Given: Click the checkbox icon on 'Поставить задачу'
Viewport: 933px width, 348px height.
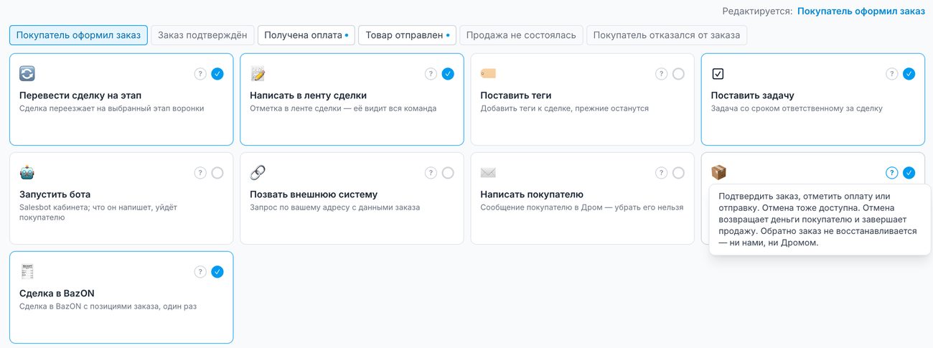Looking at the screenshot, I should (718, 73).
